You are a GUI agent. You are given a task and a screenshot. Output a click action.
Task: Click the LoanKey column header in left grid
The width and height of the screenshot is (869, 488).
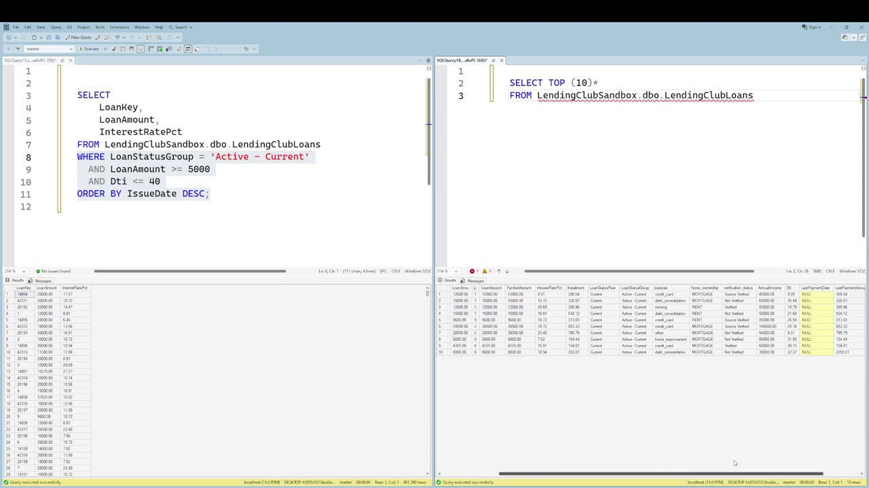tap(24, 288)
